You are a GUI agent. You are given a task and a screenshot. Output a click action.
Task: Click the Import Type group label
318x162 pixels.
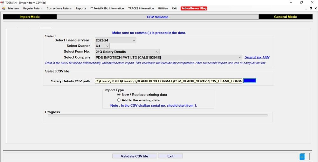pos(114,90)
